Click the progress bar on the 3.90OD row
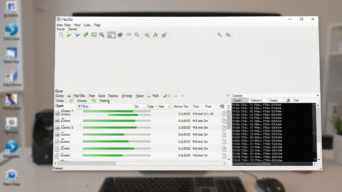 pyautogui.click(x=117, y=128)
